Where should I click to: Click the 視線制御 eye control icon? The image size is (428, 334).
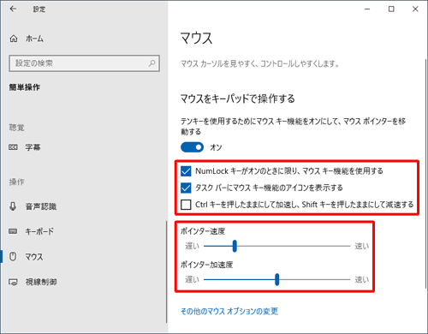pyautogui.click(x=13, y=282)
